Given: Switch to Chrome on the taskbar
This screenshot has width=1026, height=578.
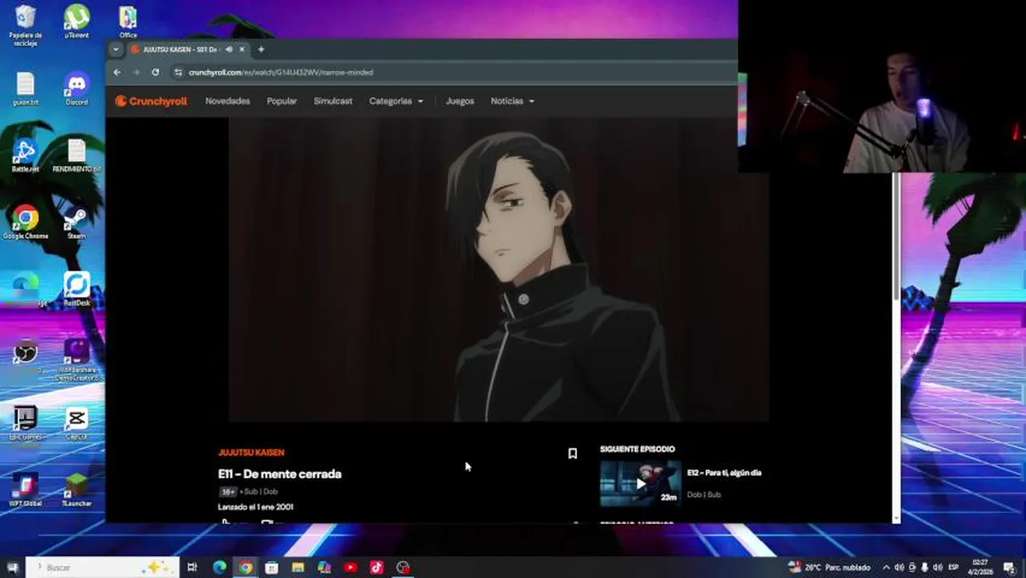Looking at the screenshot, I should pyautogui.click(x=246, y=568).
